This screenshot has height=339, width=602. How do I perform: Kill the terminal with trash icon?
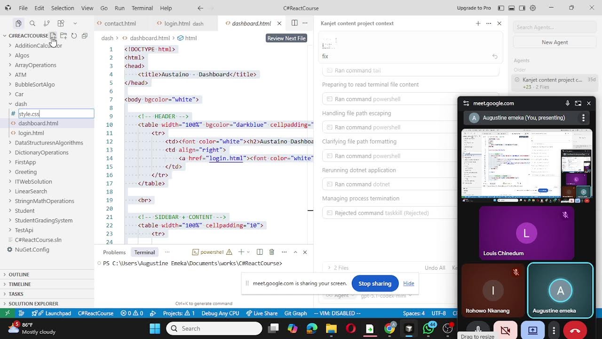[272, 252]
